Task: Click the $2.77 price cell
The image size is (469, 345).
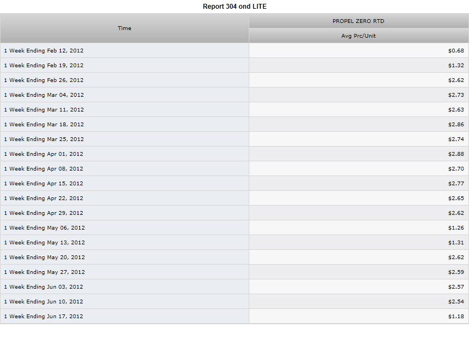Action: pos(359,183)
